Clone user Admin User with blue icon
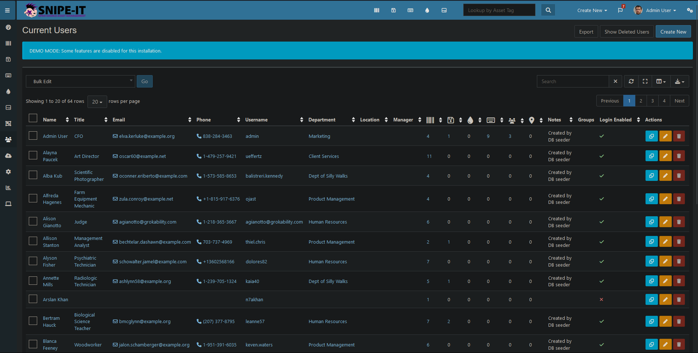The image size is (698, 353). [x=651, y=136]
